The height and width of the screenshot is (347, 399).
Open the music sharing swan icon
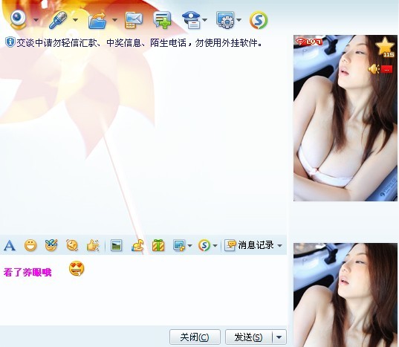pyautogui.click(x=137, y=245)
